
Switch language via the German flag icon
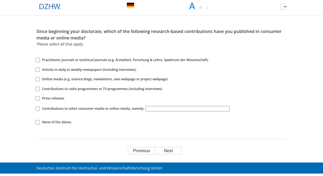(130, 6)
